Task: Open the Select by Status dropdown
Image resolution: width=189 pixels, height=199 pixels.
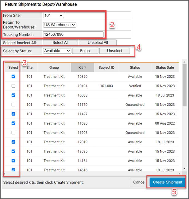Action: [57, 51]
